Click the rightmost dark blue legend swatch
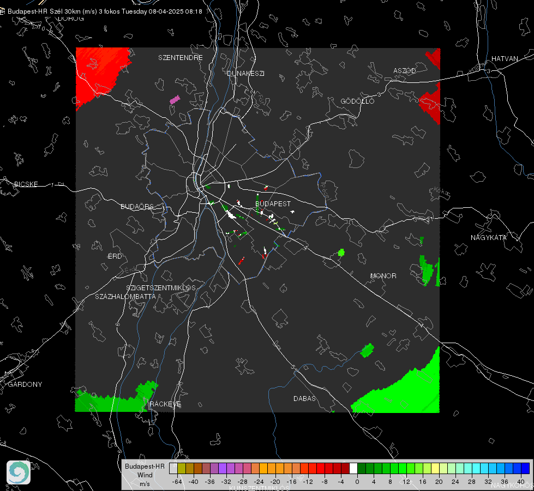The width and height of the screenshot is (534, 491). pos(525,469)
